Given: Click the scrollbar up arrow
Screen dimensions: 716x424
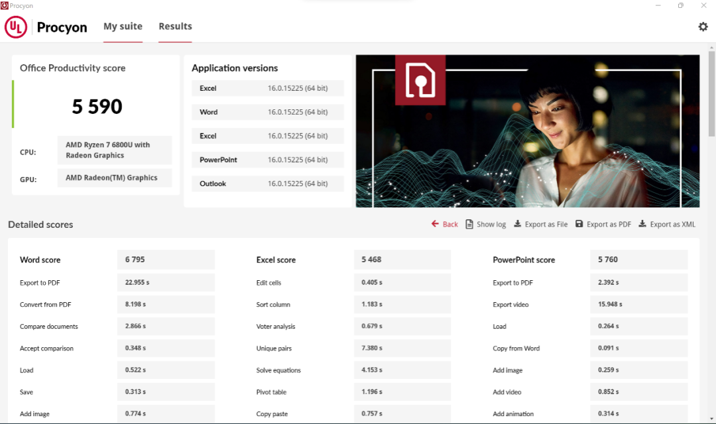Looking at the screenshot, I should 712,47.
